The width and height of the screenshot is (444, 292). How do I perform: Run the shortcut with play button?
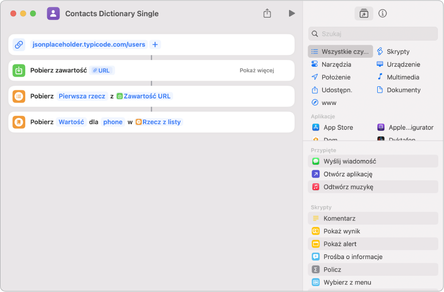tap(292, 14)
